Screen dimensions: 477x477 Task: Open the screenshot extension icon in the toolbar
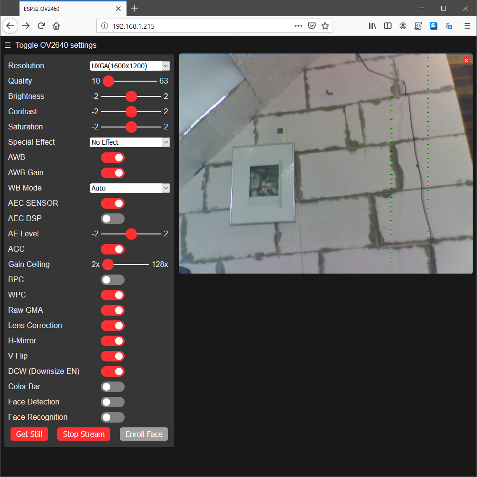pos(418,26)
